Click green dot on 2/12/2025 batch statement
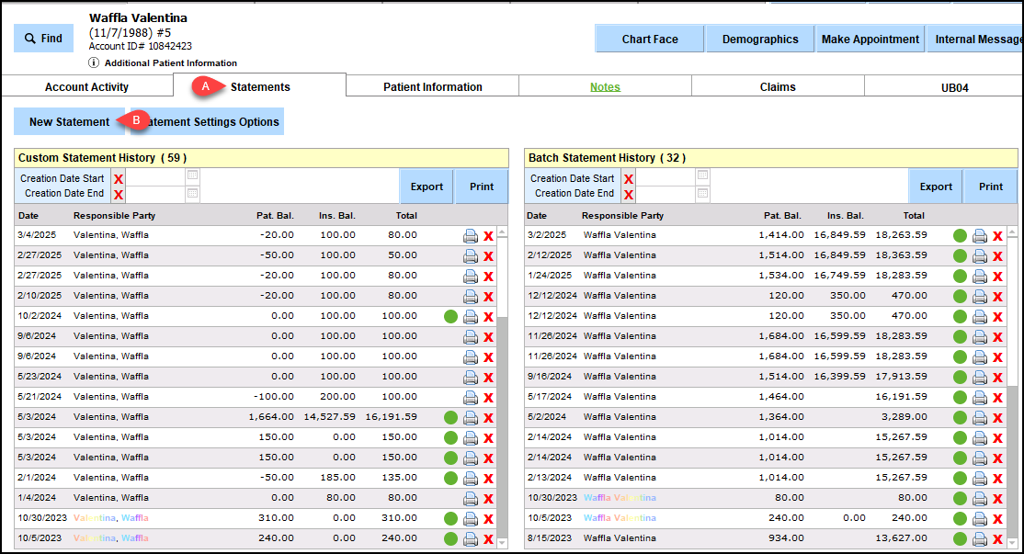Image resolution: width=1024 pixels, height=554 pixels. 960,255
